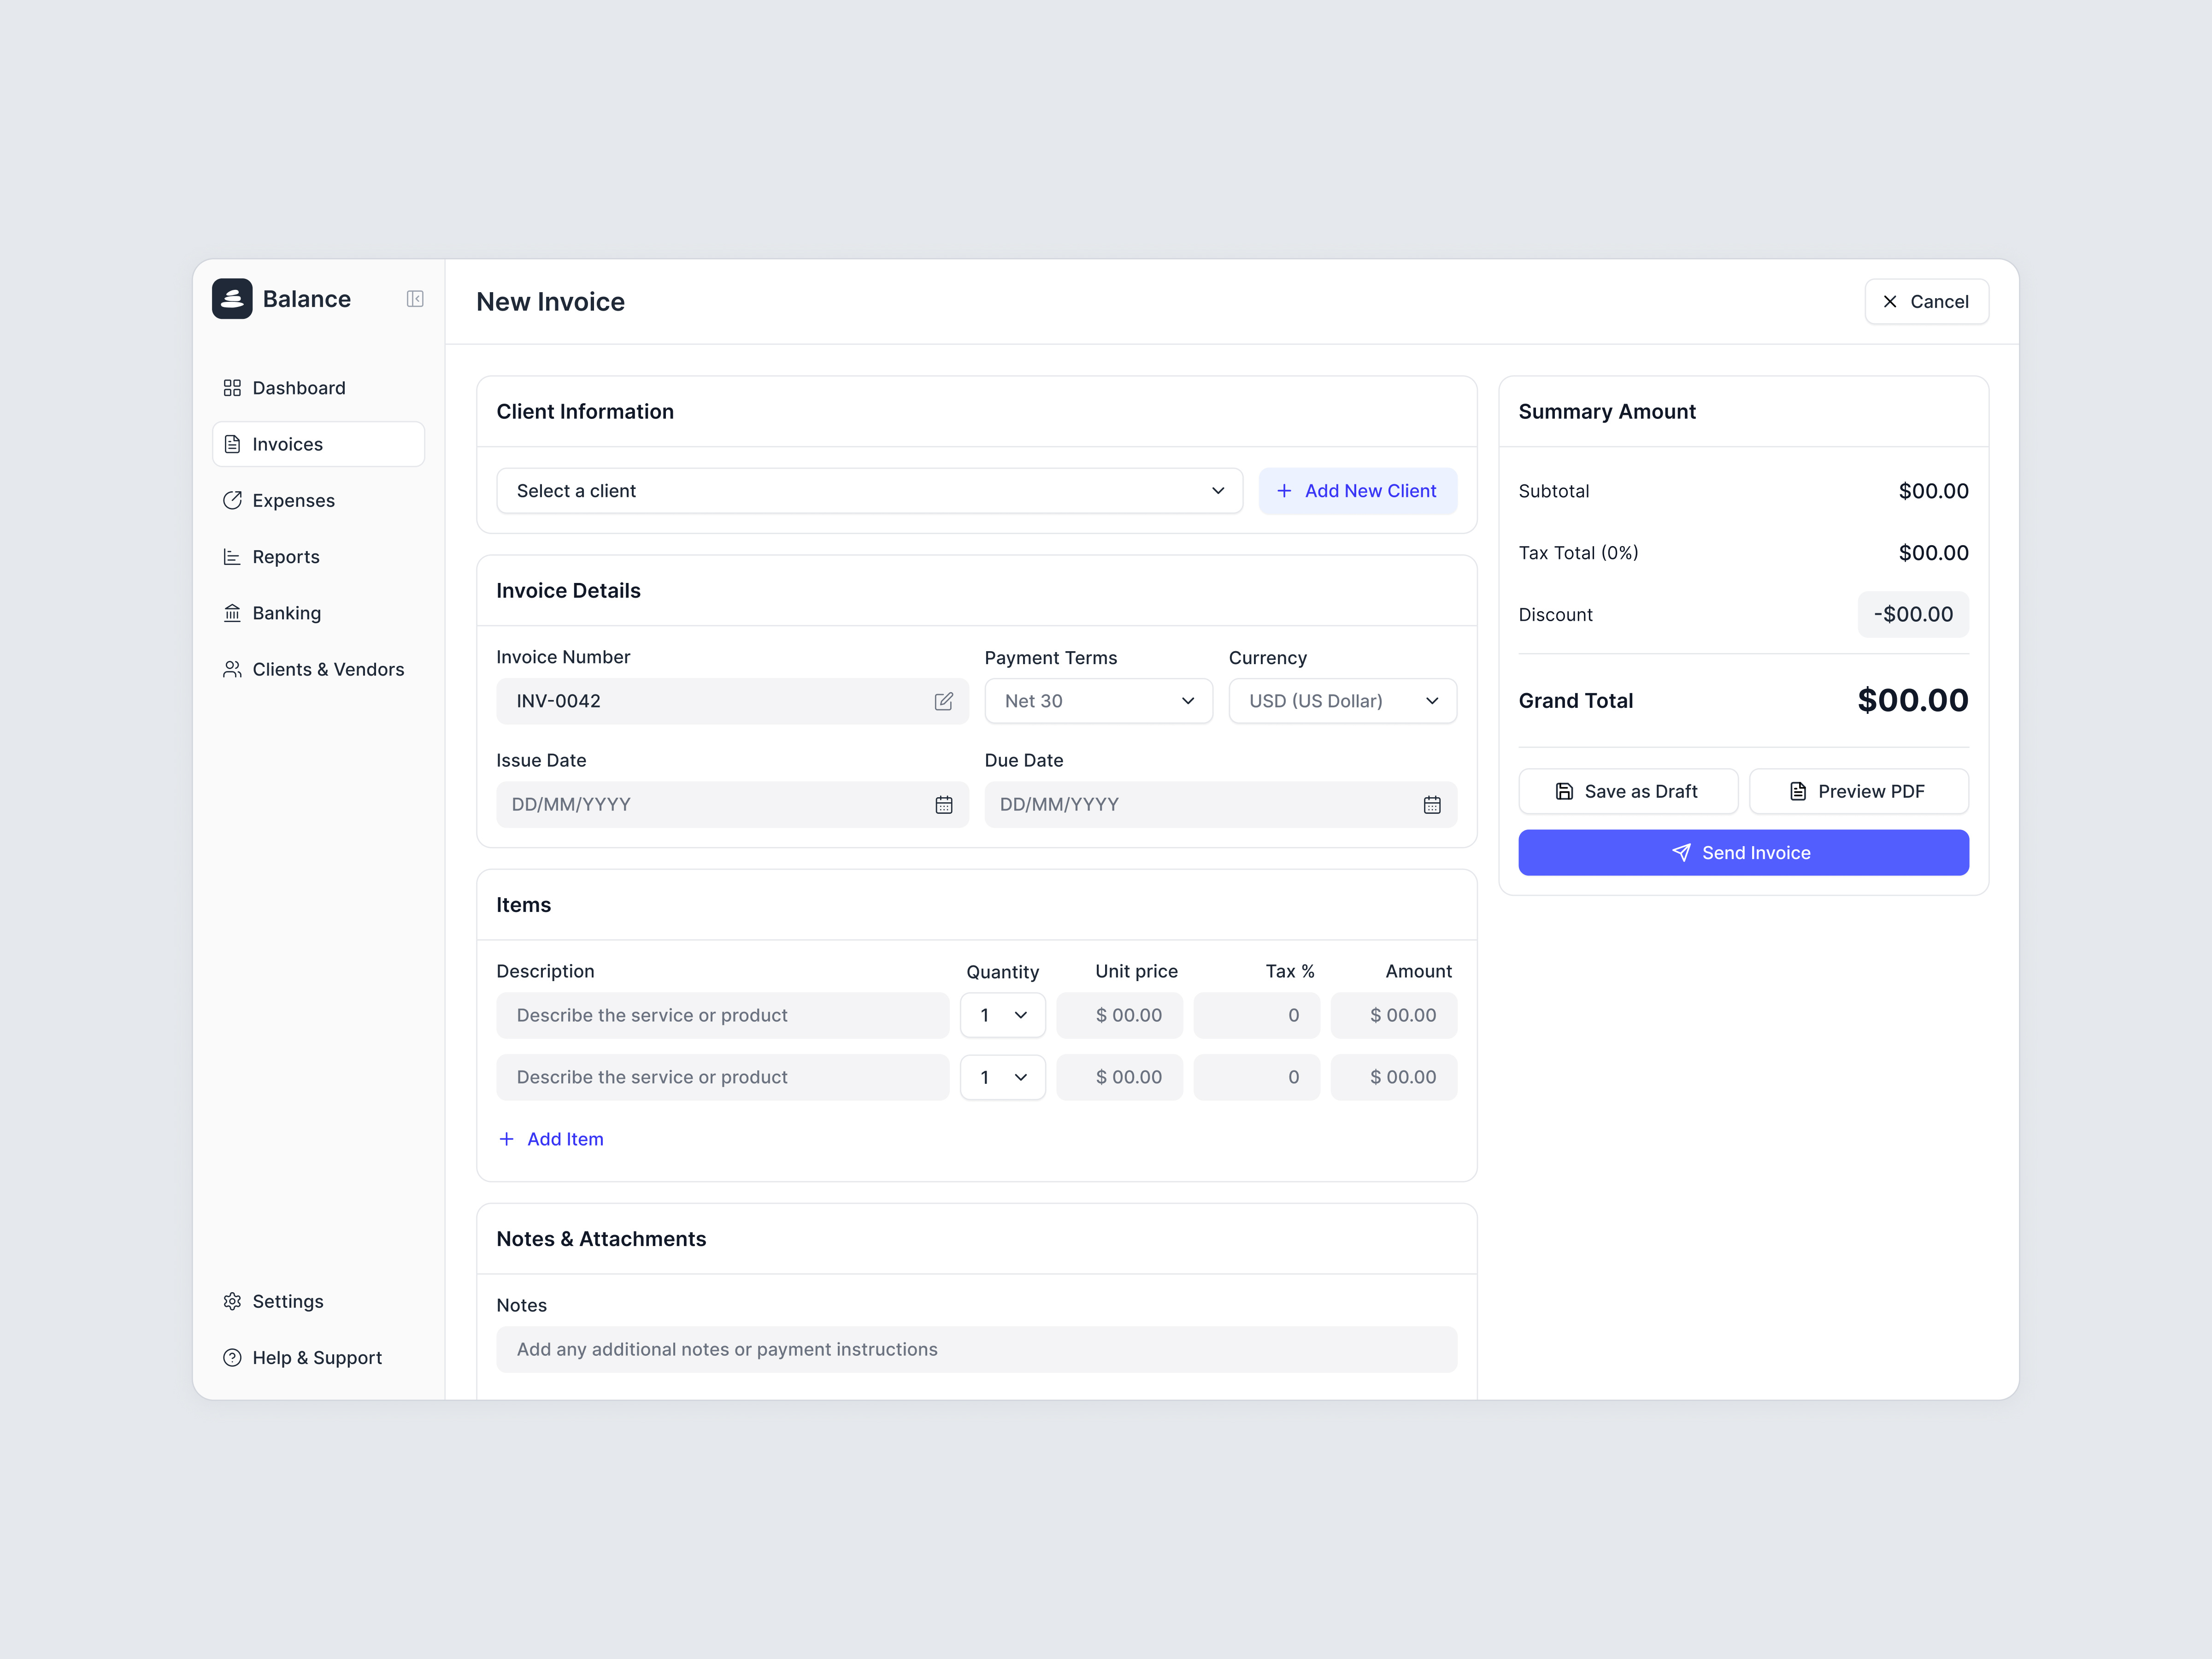Click the Notes input field
Screen dimensions: 2212x1659
tap(976, 1349)
